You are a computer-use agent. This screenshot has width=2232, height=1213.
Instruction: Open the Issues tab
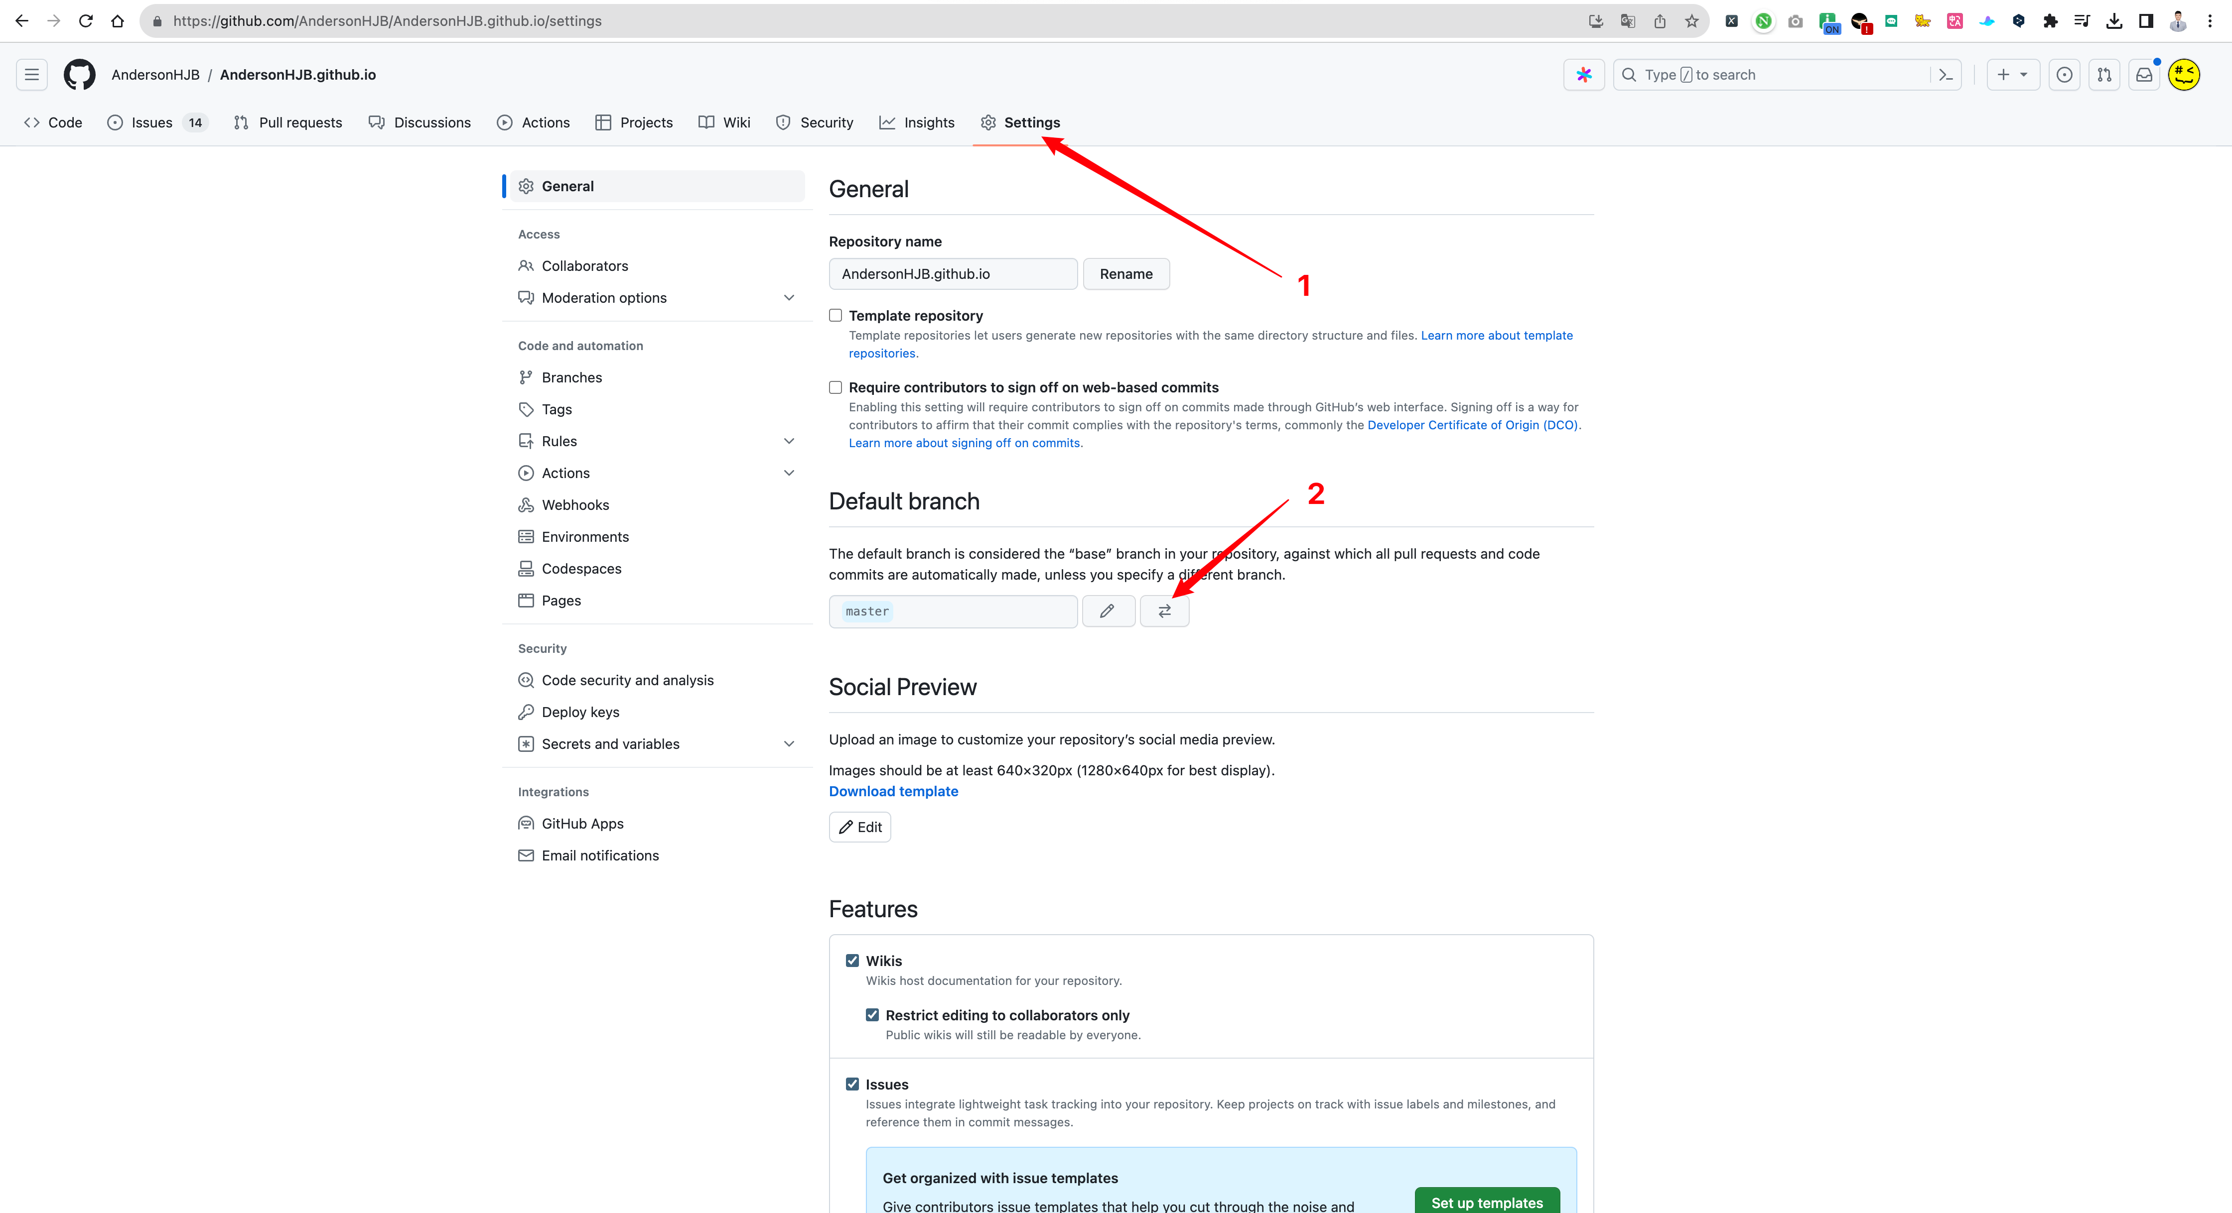pyautogui.click(x=157, y=122)
